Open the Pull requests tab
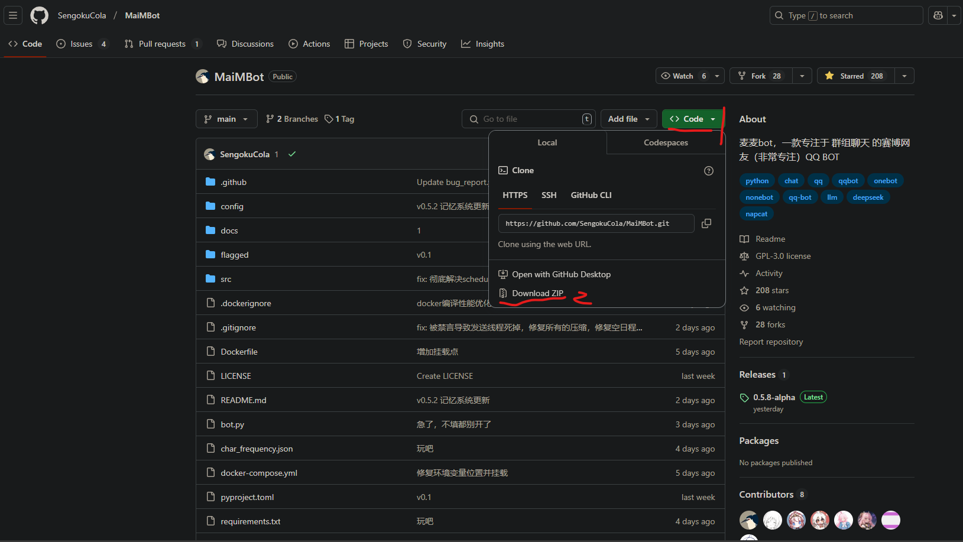This screenshot has width=963, height=542. [162, 44]
